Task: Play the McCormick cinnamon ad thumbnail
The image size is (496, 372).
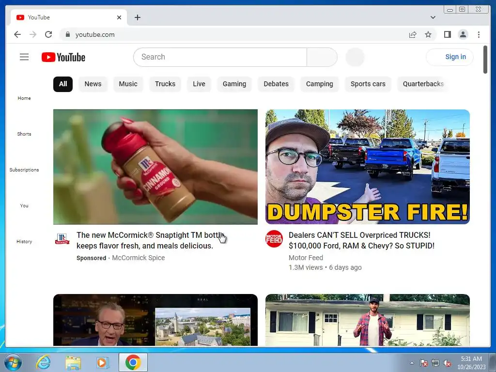Action: [155, 167]
